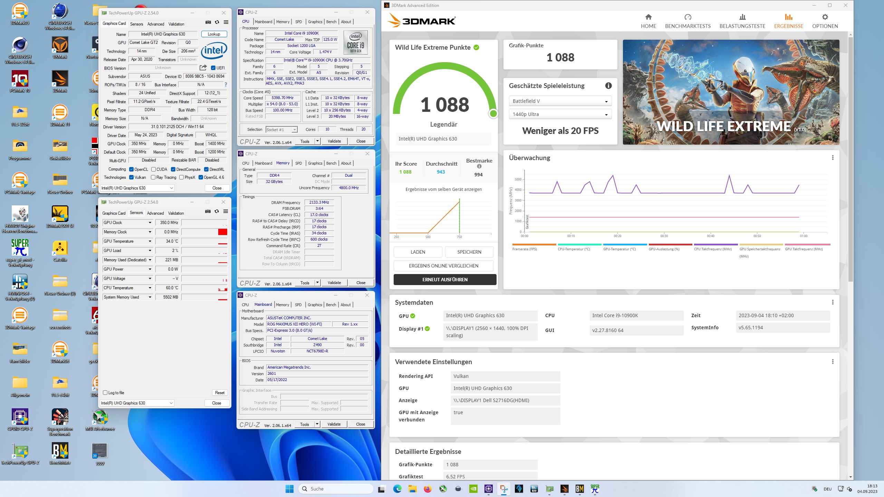Open the Verwendete Einstellungen three-dot menu
Viewport: 884px width, 497px height.
[833, 362]
